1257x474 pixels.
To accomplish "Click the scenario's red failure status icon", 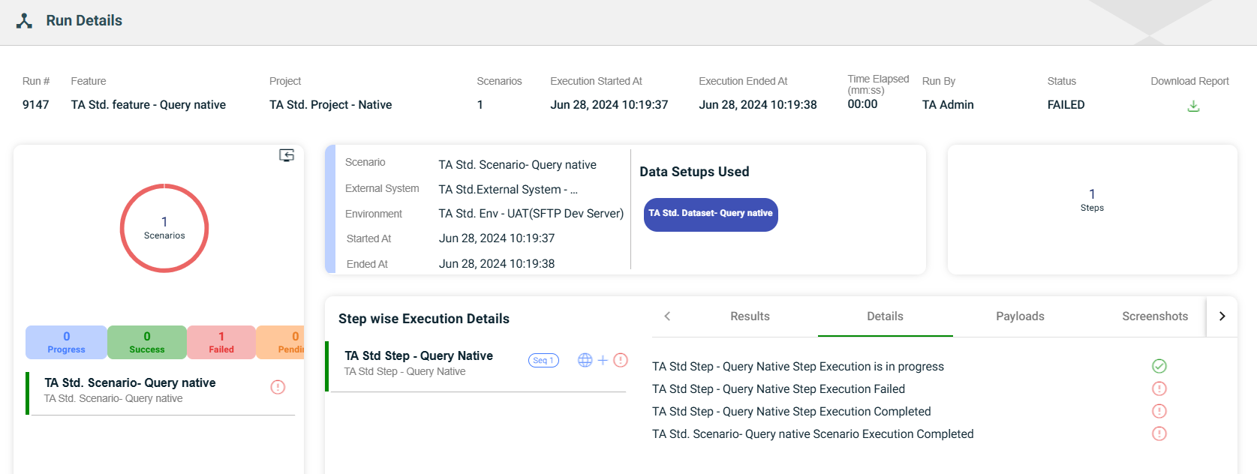I will (278, 387).
